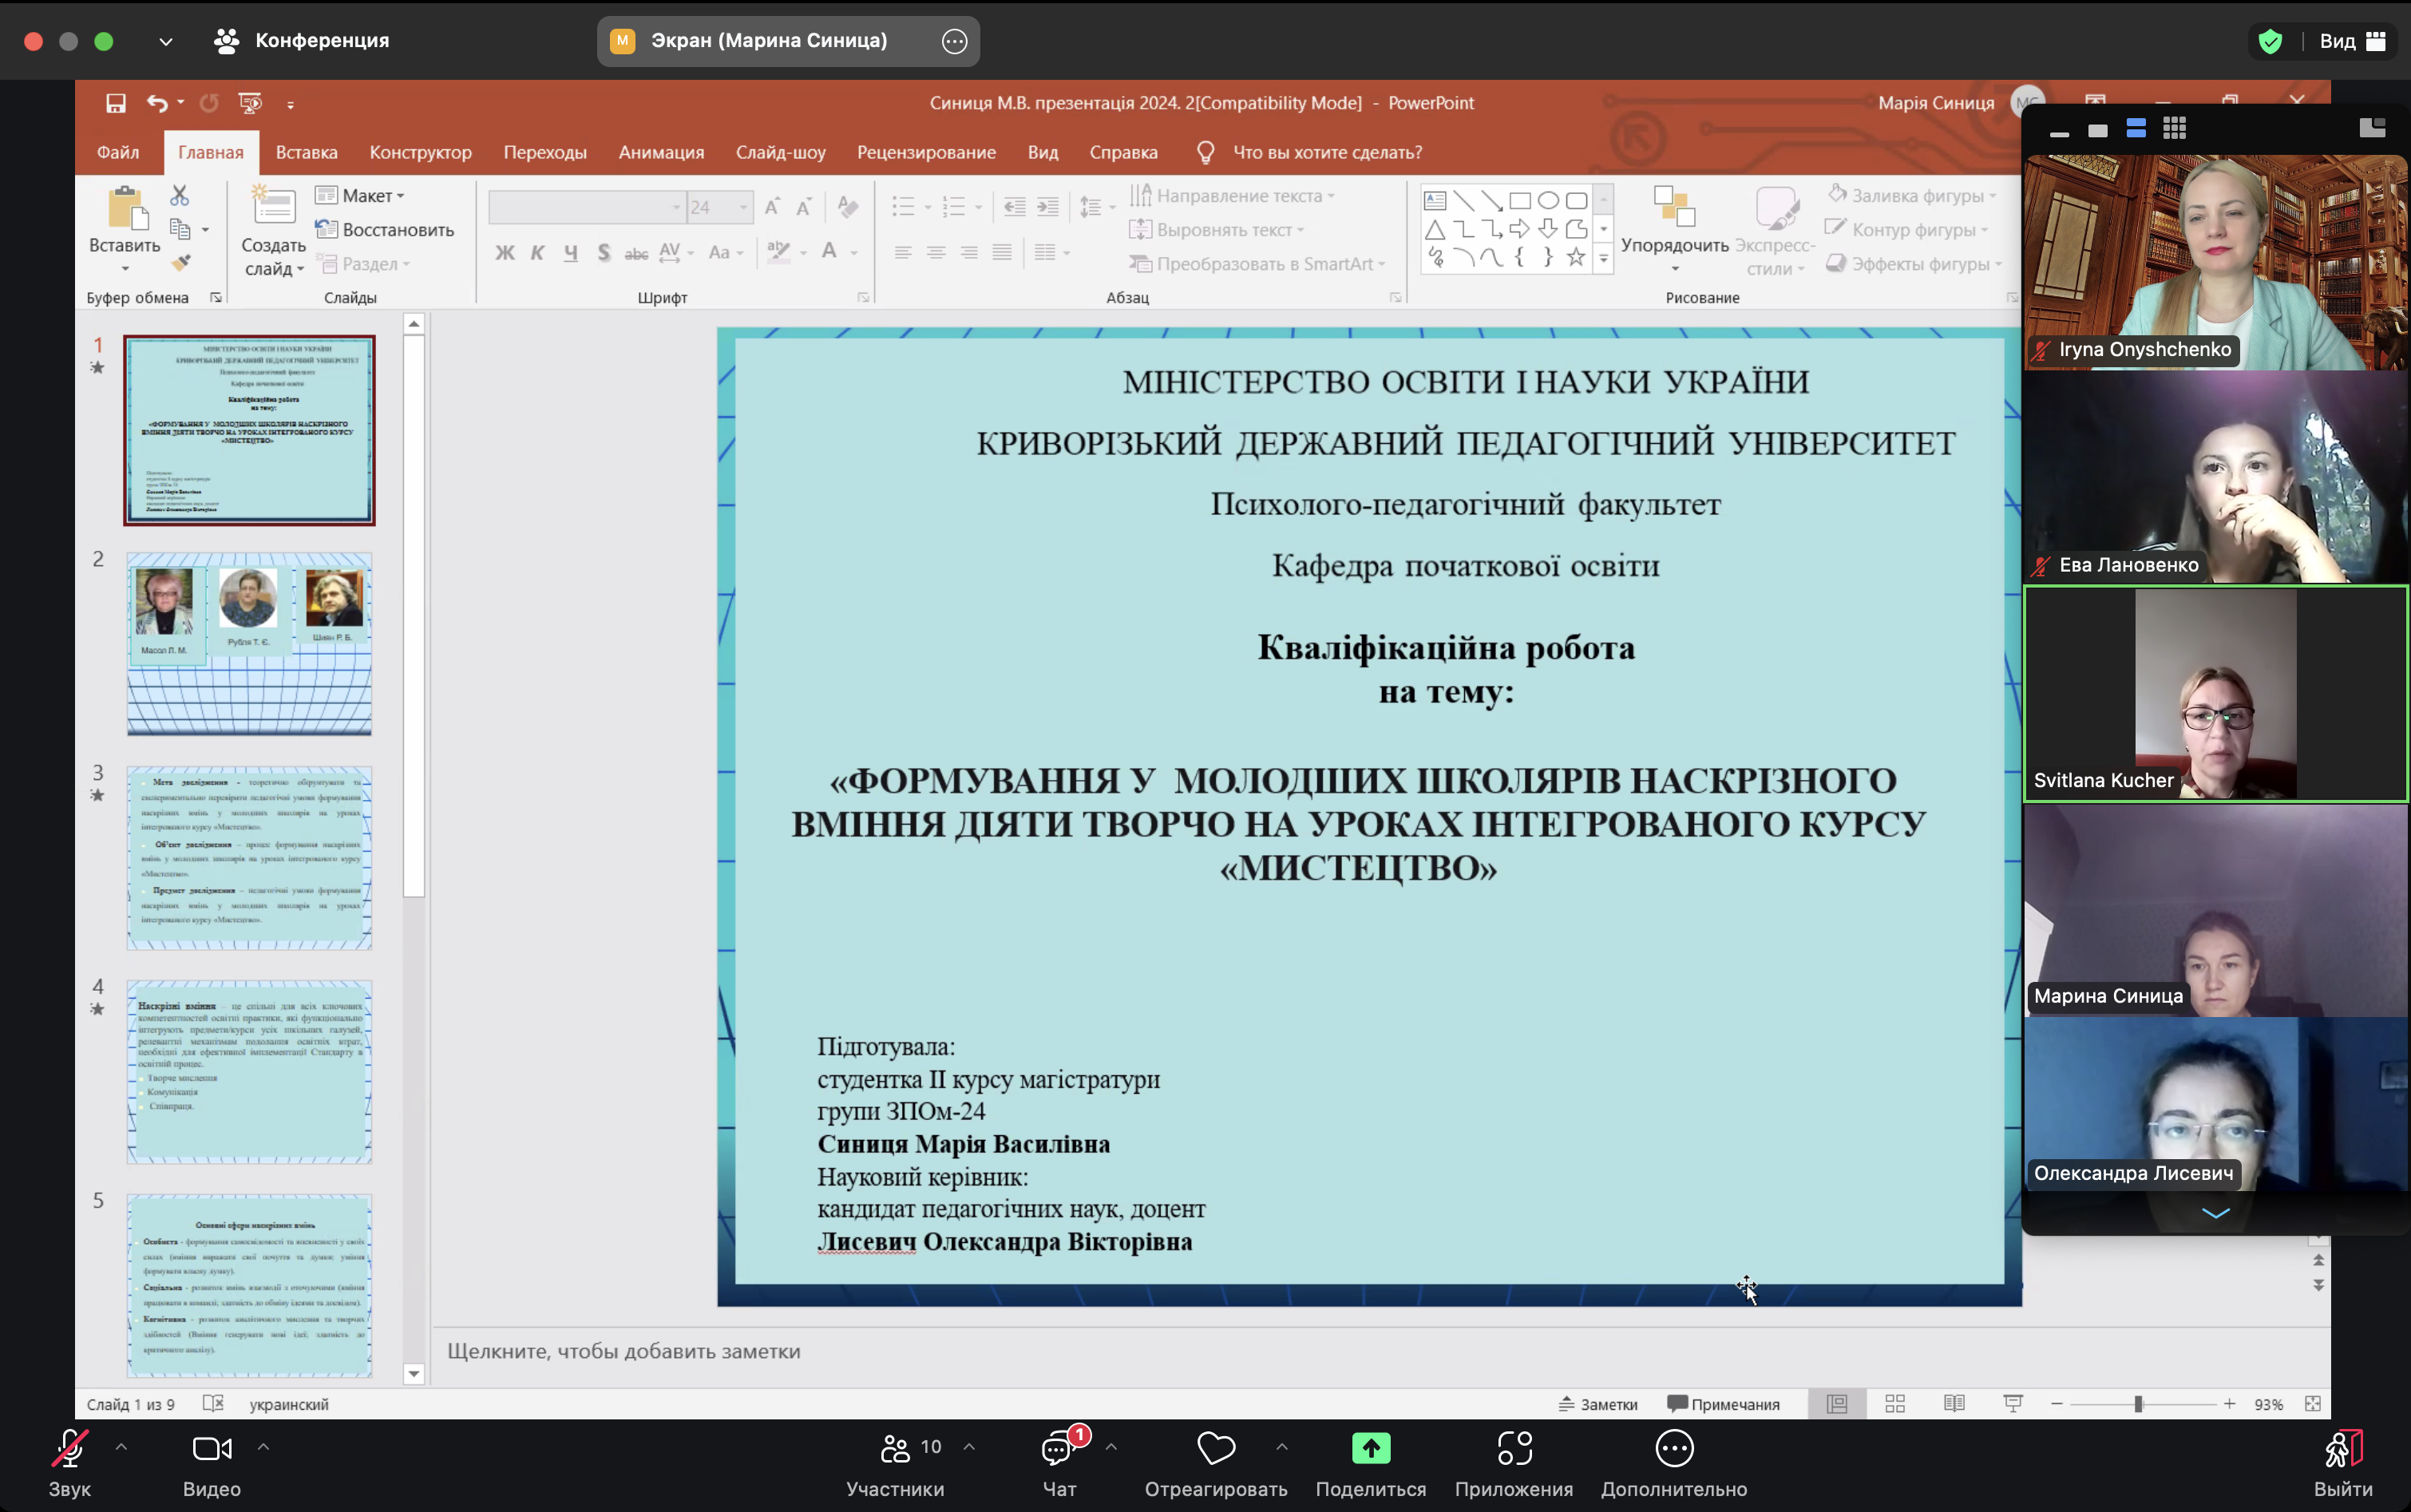This screenshot has height=1512, width=2411.
Task: Click the Save icon in PowerPoint's quick access toolbar
Action: point(116,103)
